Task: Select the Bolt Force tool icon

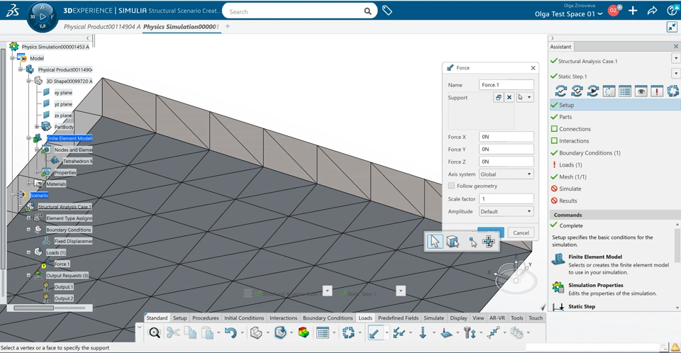Action: point(469,333)
